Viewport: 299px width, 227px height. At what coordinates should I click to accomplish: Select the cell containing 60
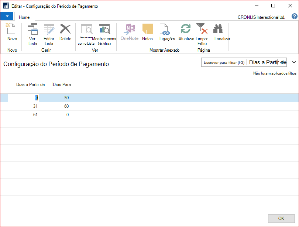[x=55, y=106]
